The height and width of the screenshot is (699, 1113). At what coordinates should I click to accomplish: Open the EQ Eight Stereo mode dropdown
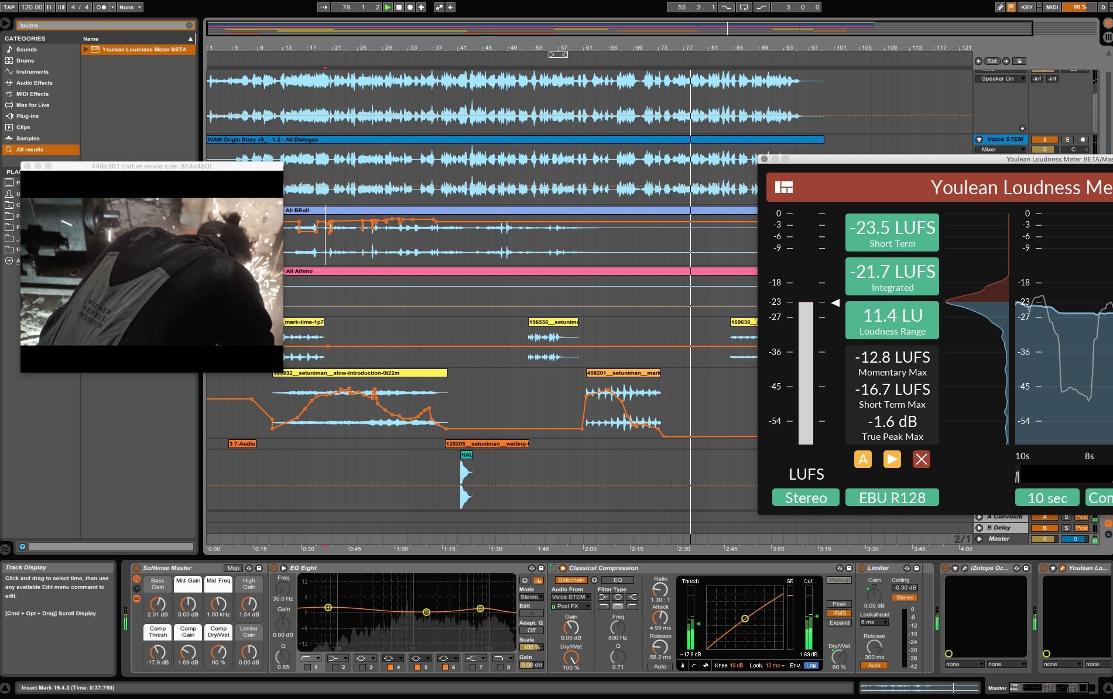point(531,597)
